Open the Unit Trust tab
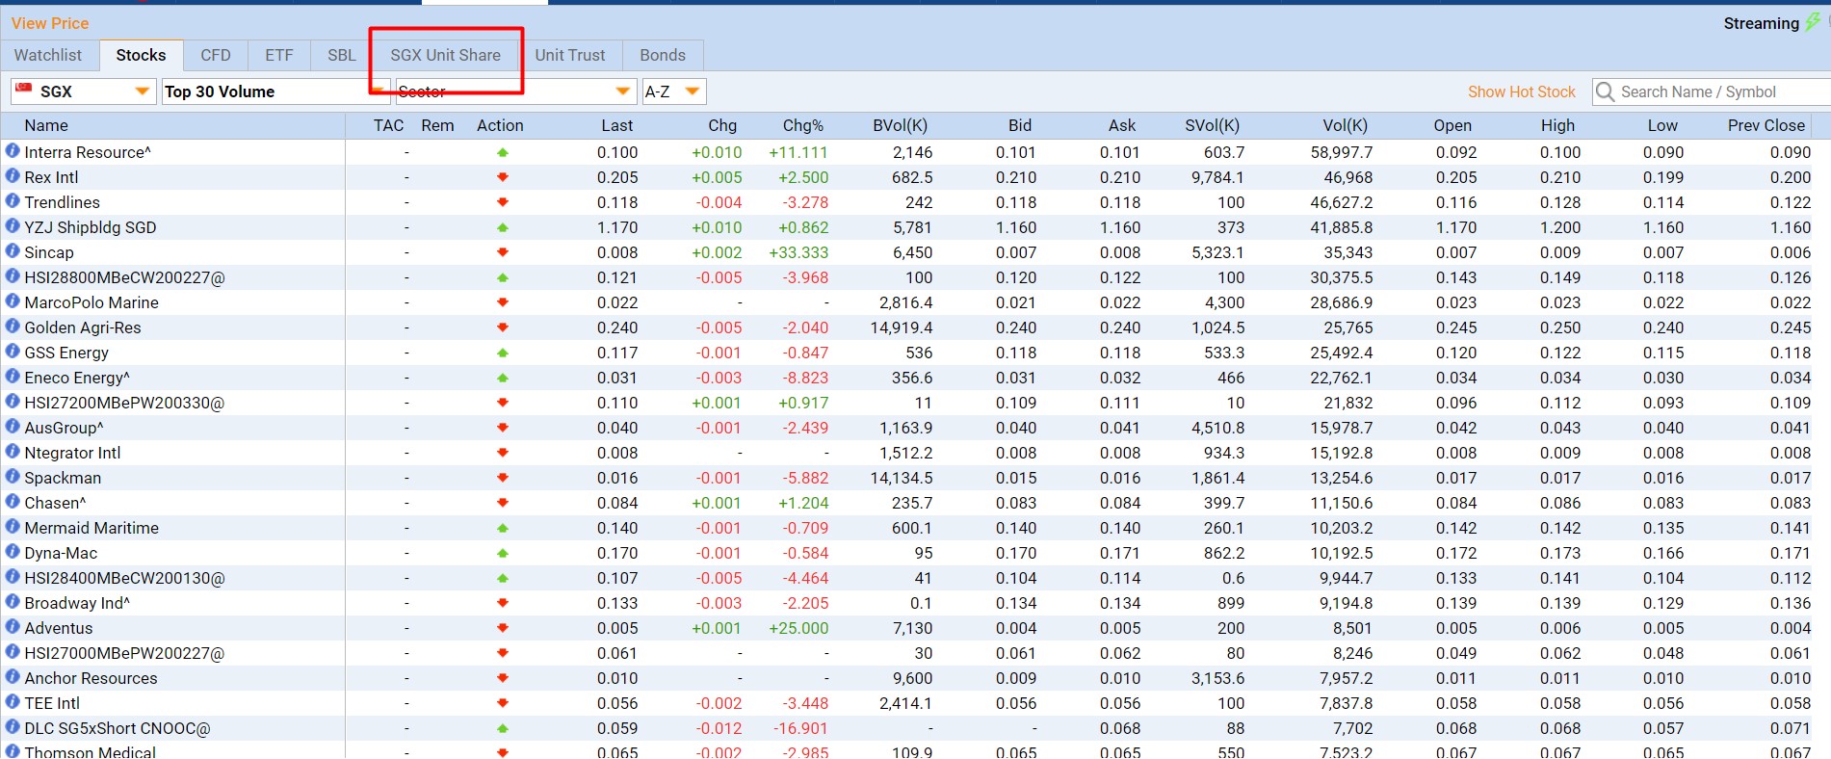This screenshot has height=759, width=1831. 570,55
